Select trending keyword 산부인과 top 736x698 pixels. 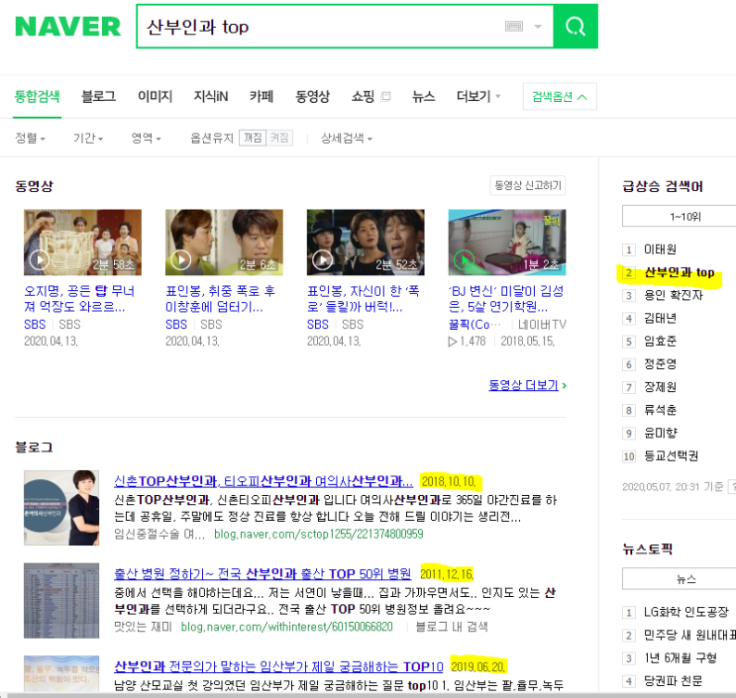(680, 272)
